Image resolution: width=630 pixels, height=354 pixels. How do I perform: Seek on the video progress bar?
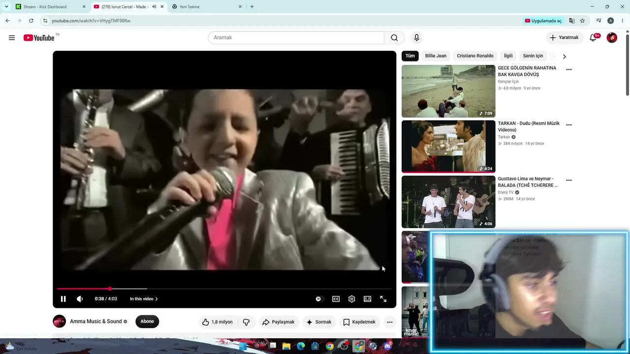coord(224,289)
